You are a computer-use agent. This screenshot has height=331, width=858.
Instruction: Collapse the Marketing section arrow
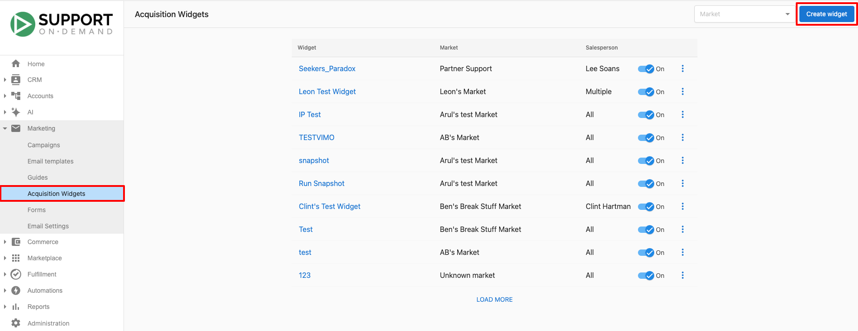coord(5,128)
